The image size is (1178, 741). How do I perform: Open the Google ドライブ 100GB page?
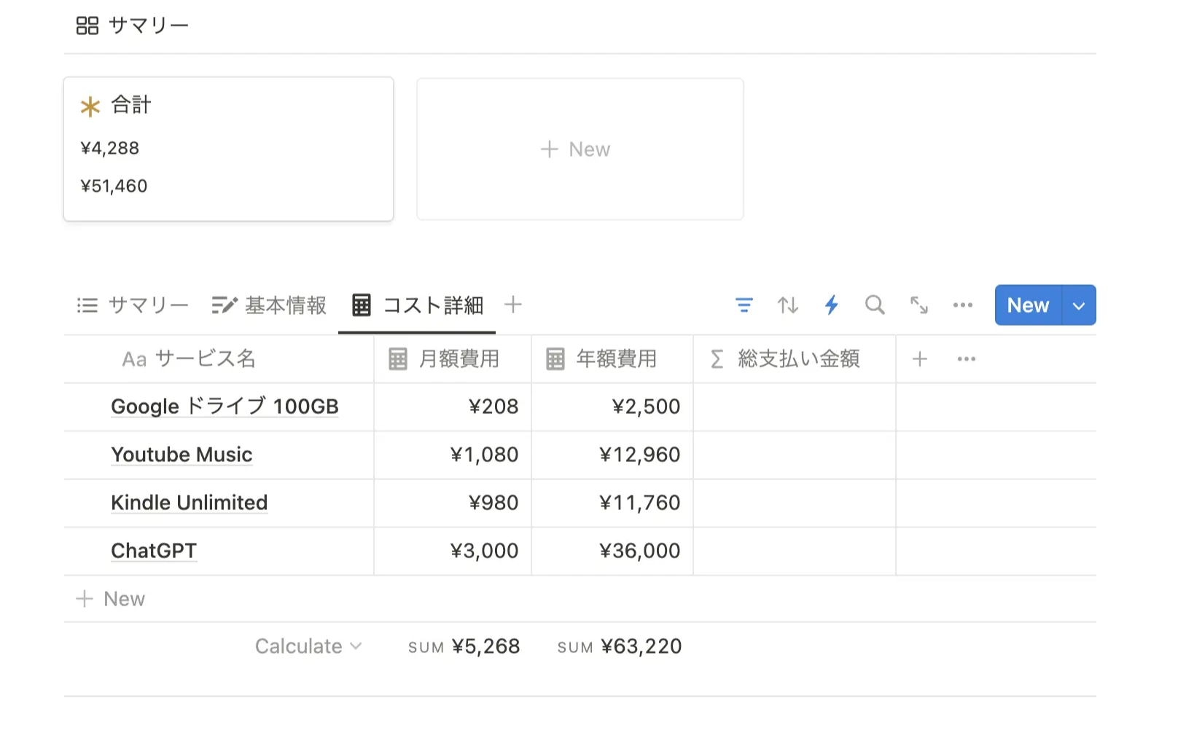coord(225,407)
